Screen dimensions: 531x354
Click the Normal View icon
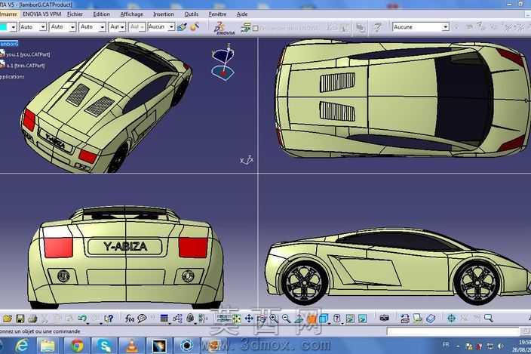pyautogui.click(x=299, y=318)
